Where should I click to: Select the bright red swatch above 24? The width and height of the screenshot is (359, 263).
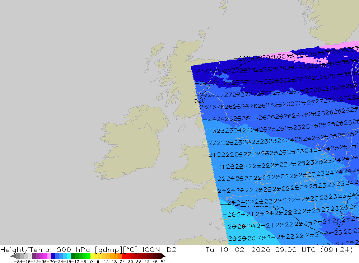click(124, 256)
